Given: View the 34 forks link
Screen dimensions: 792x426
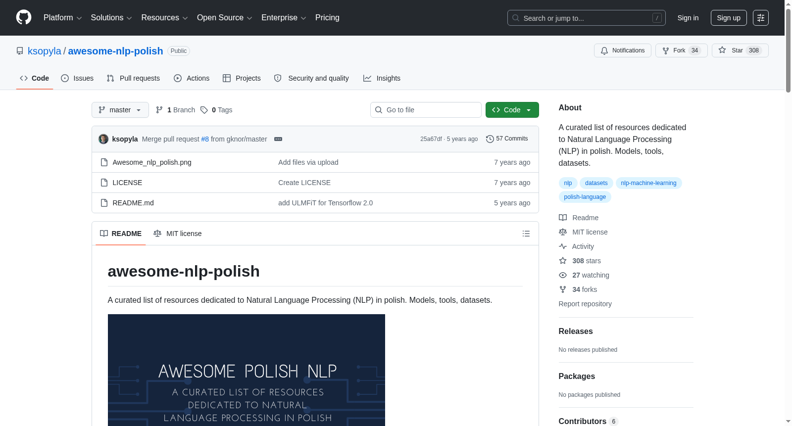Looking at the screenshot, I should [578, 289].
